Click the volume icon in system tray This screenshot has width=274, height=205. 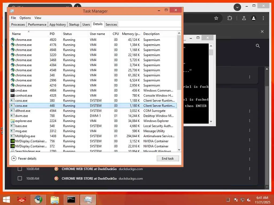(249, 200)
